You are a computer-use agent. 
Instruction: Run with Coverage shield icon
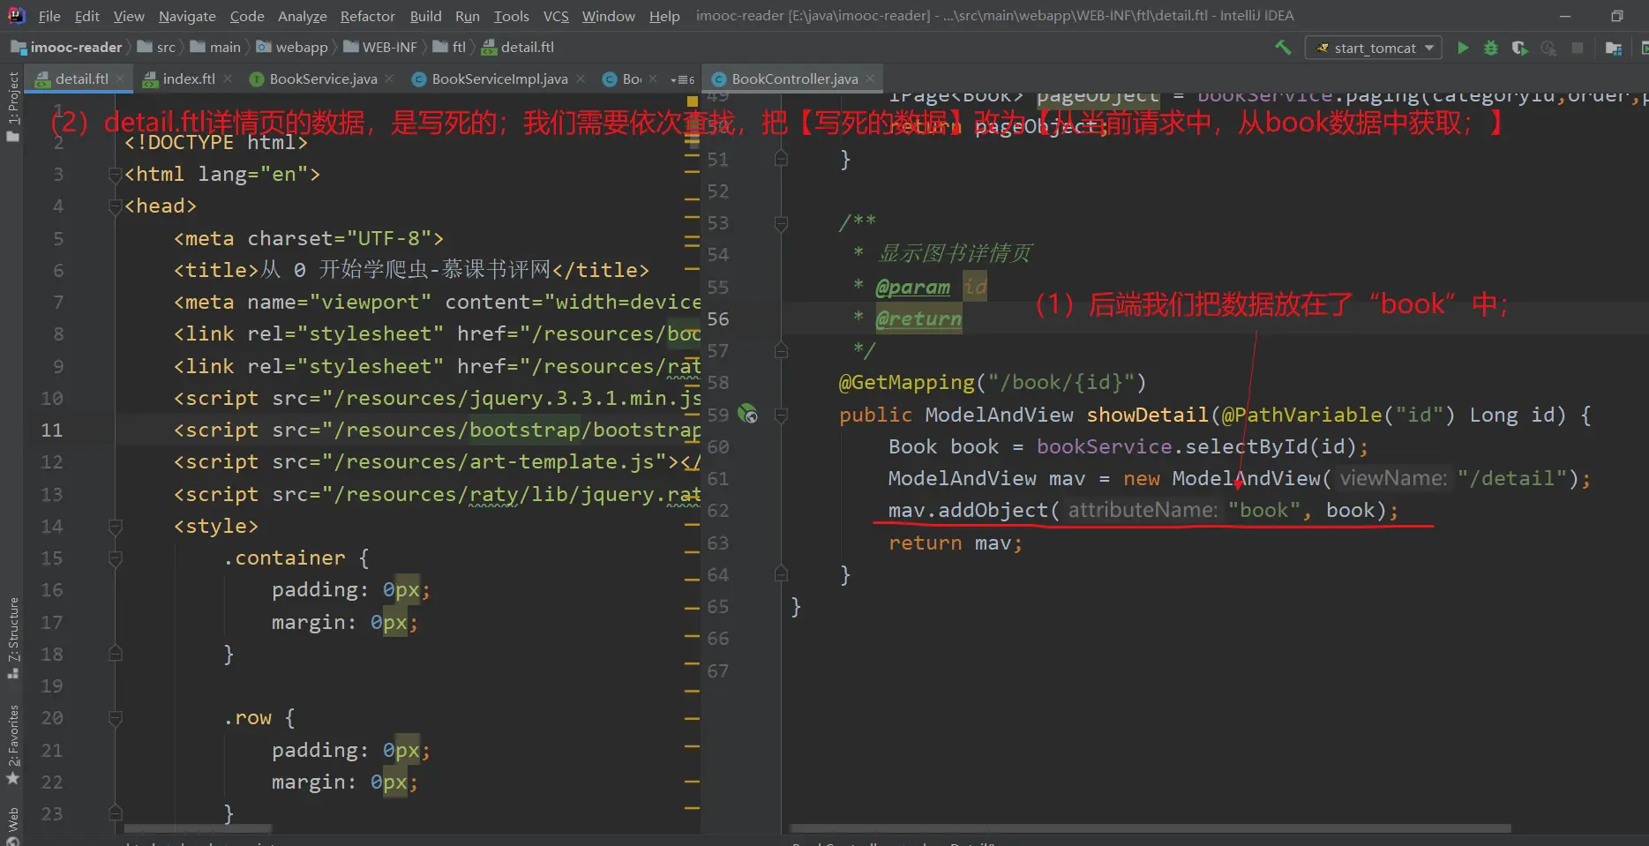point(1519,48)
